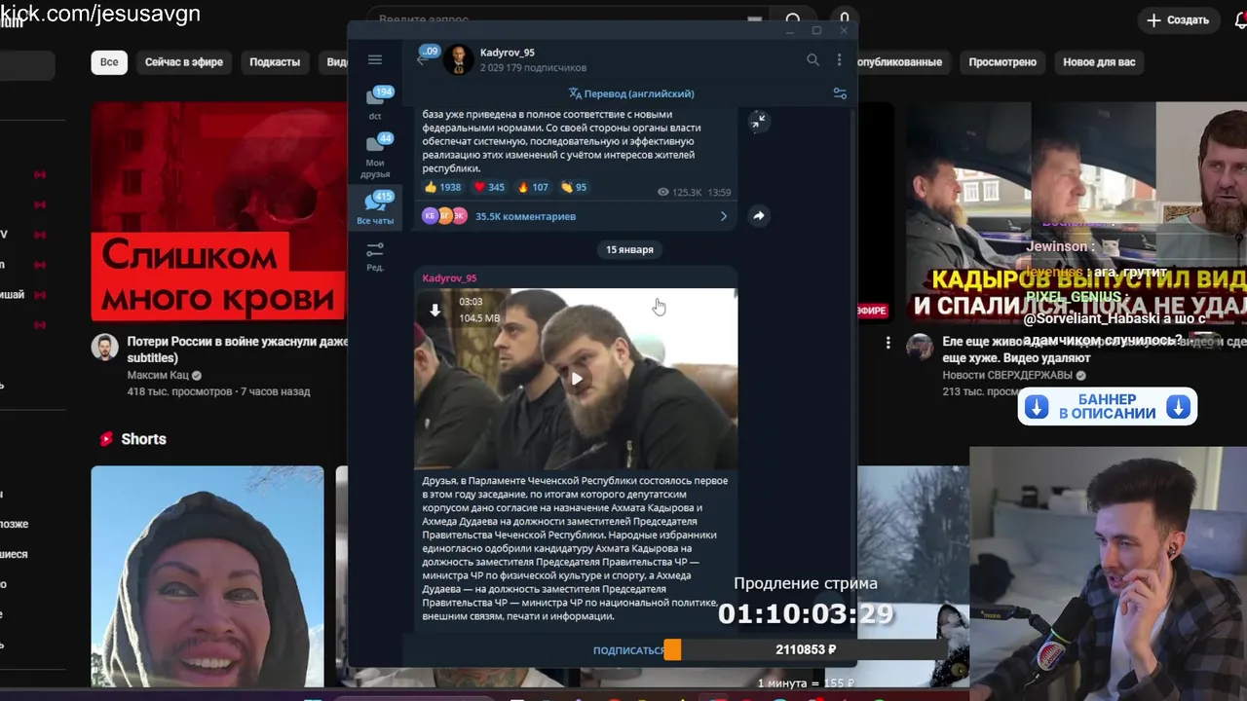Forward the post with the share arrow
The width and height of the screenshot is (1247, 701).
pos(758,216)
